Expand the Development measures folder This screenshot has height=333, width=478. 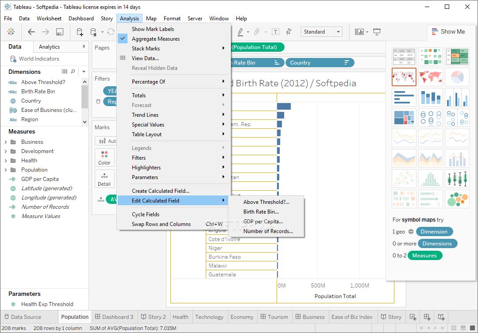point(6,151)
